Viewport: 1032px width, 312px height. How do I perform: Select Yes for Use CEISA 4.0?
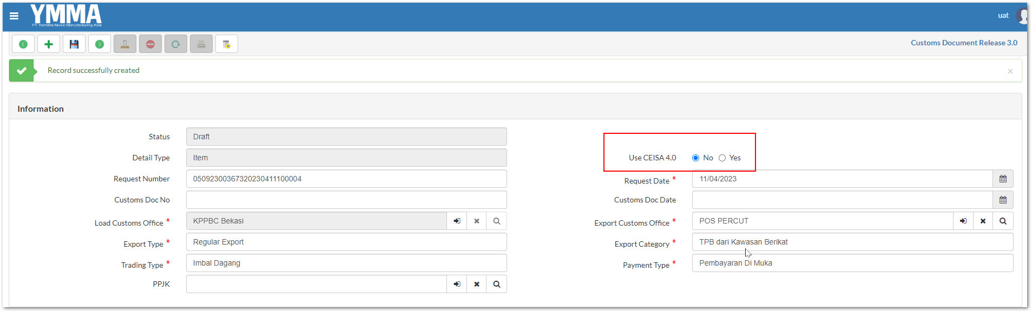(722, 158)
